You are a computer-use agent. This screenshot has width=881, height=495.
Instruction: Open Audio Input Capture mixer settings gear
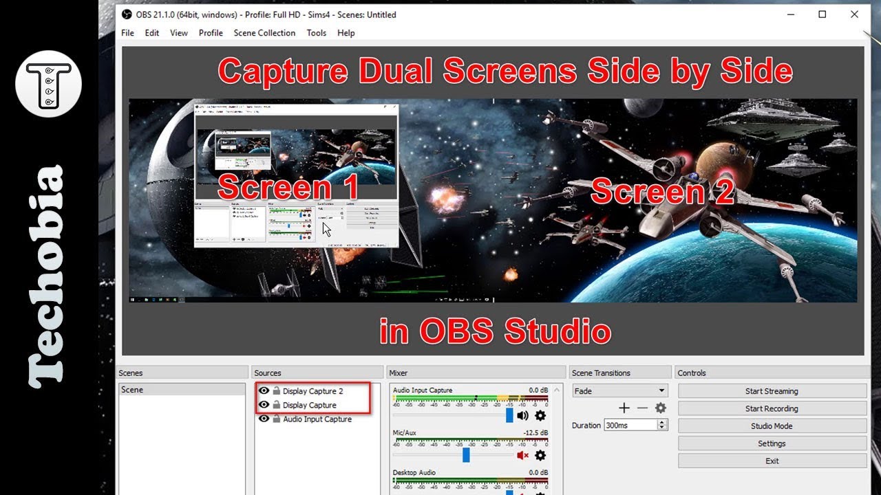pos(540,415)
